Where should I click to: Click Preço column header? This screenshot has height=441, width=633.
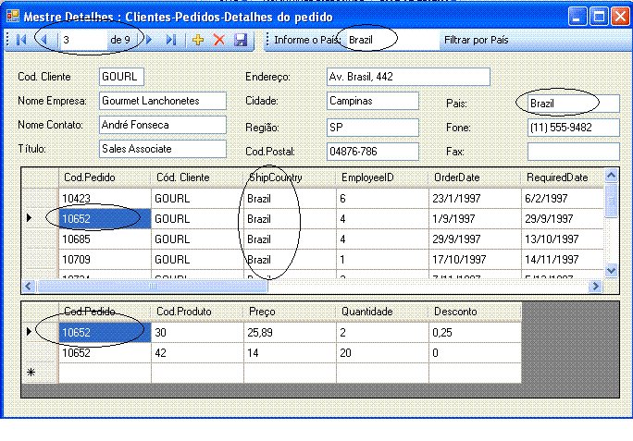(290, 312)
